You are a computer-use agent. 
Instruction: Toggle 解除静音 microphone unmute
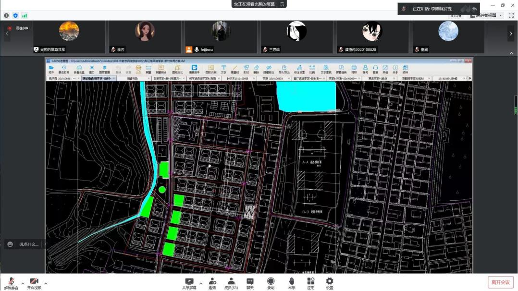(11, 283)
